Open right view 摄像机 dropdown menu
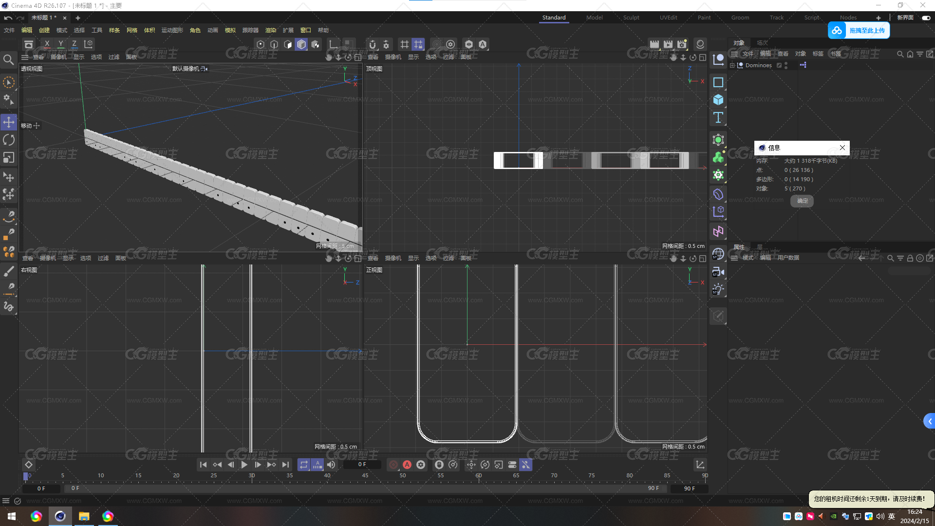Image resolution: width=935 pixels, height=526 pixels. click(48, 258)
